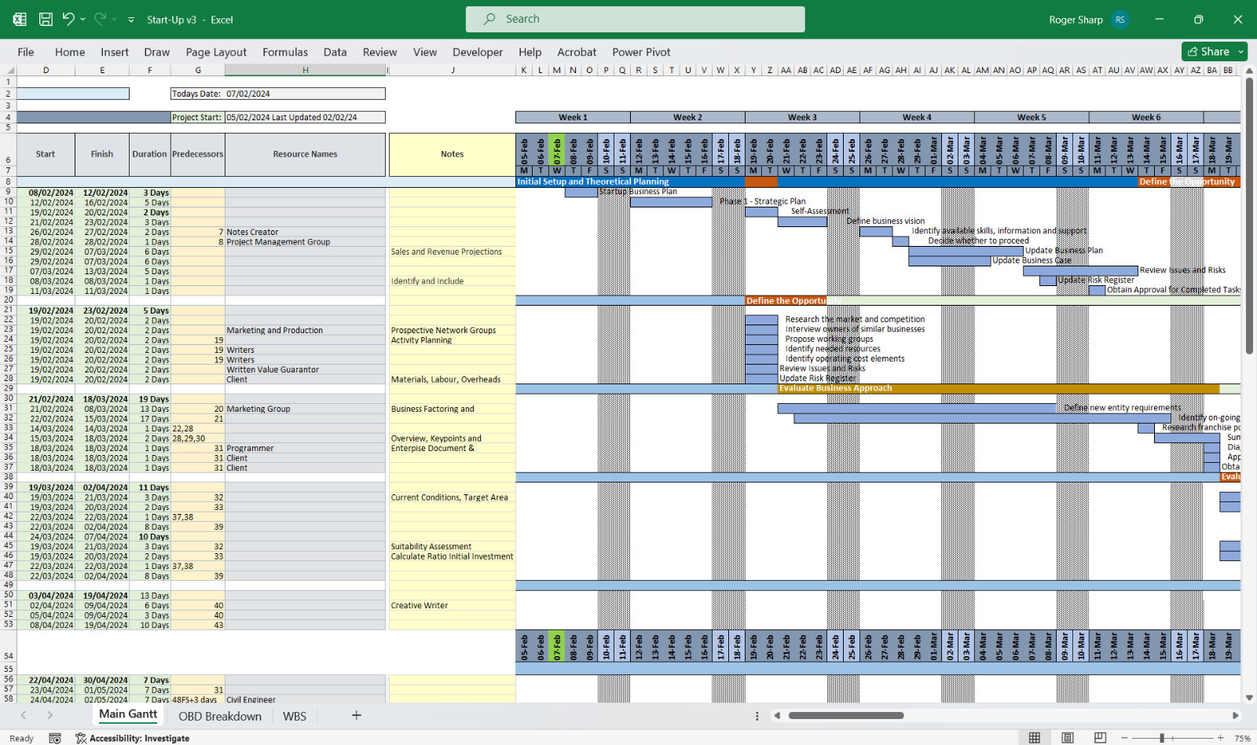Click in the Search box
Screen dimensions: 1257x745
(x=635, y=19)
